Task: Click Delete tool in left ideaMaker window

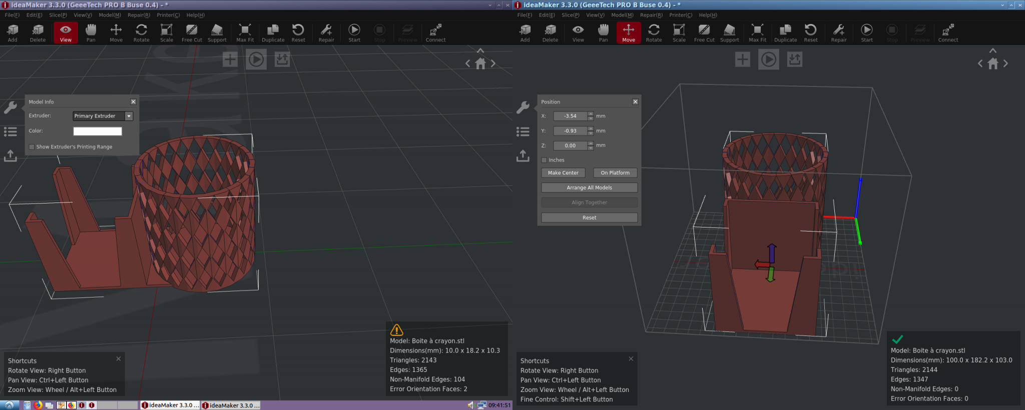Action: pyautogui.click(x=38, y=33)
